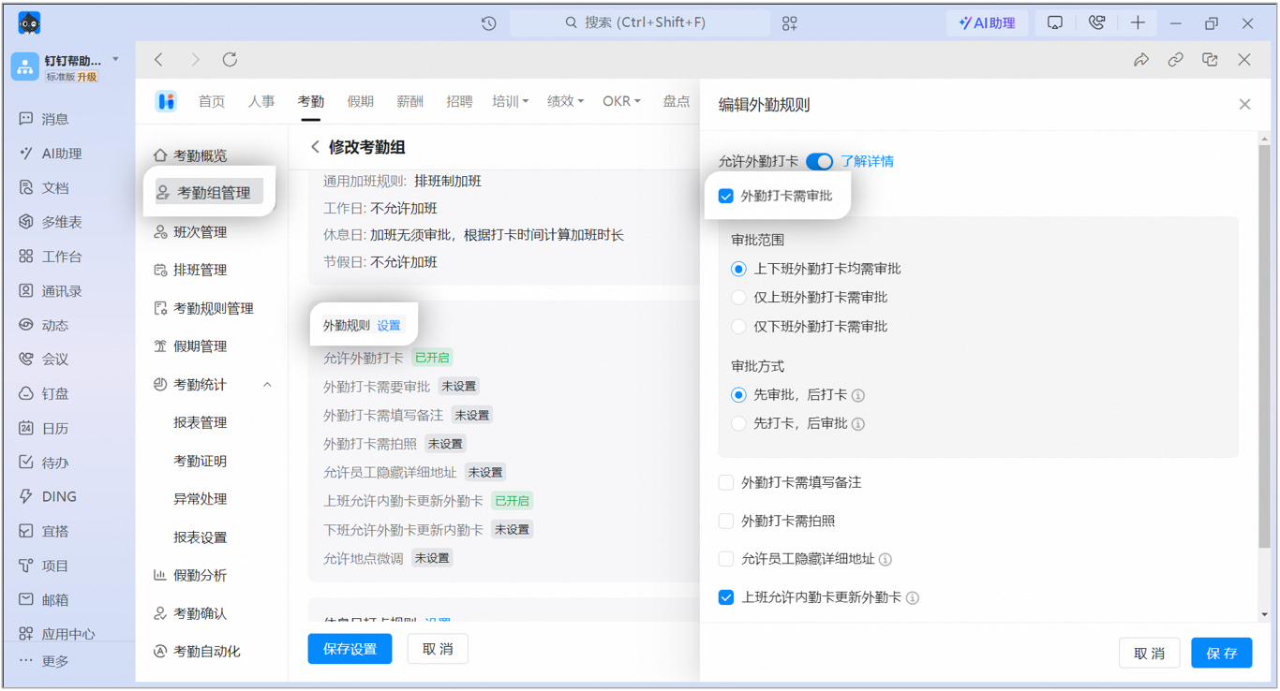Open 工作台 workbench in sidebar
The image size is (1280, 691).
[26, 257]
